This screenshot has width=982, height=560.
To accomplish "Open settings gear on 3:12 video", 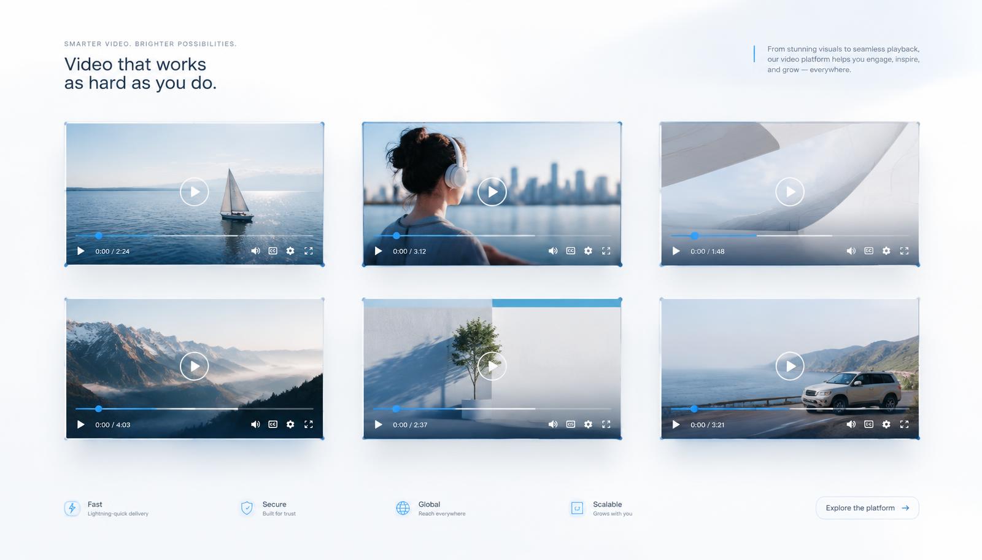I will click(588, 251).
